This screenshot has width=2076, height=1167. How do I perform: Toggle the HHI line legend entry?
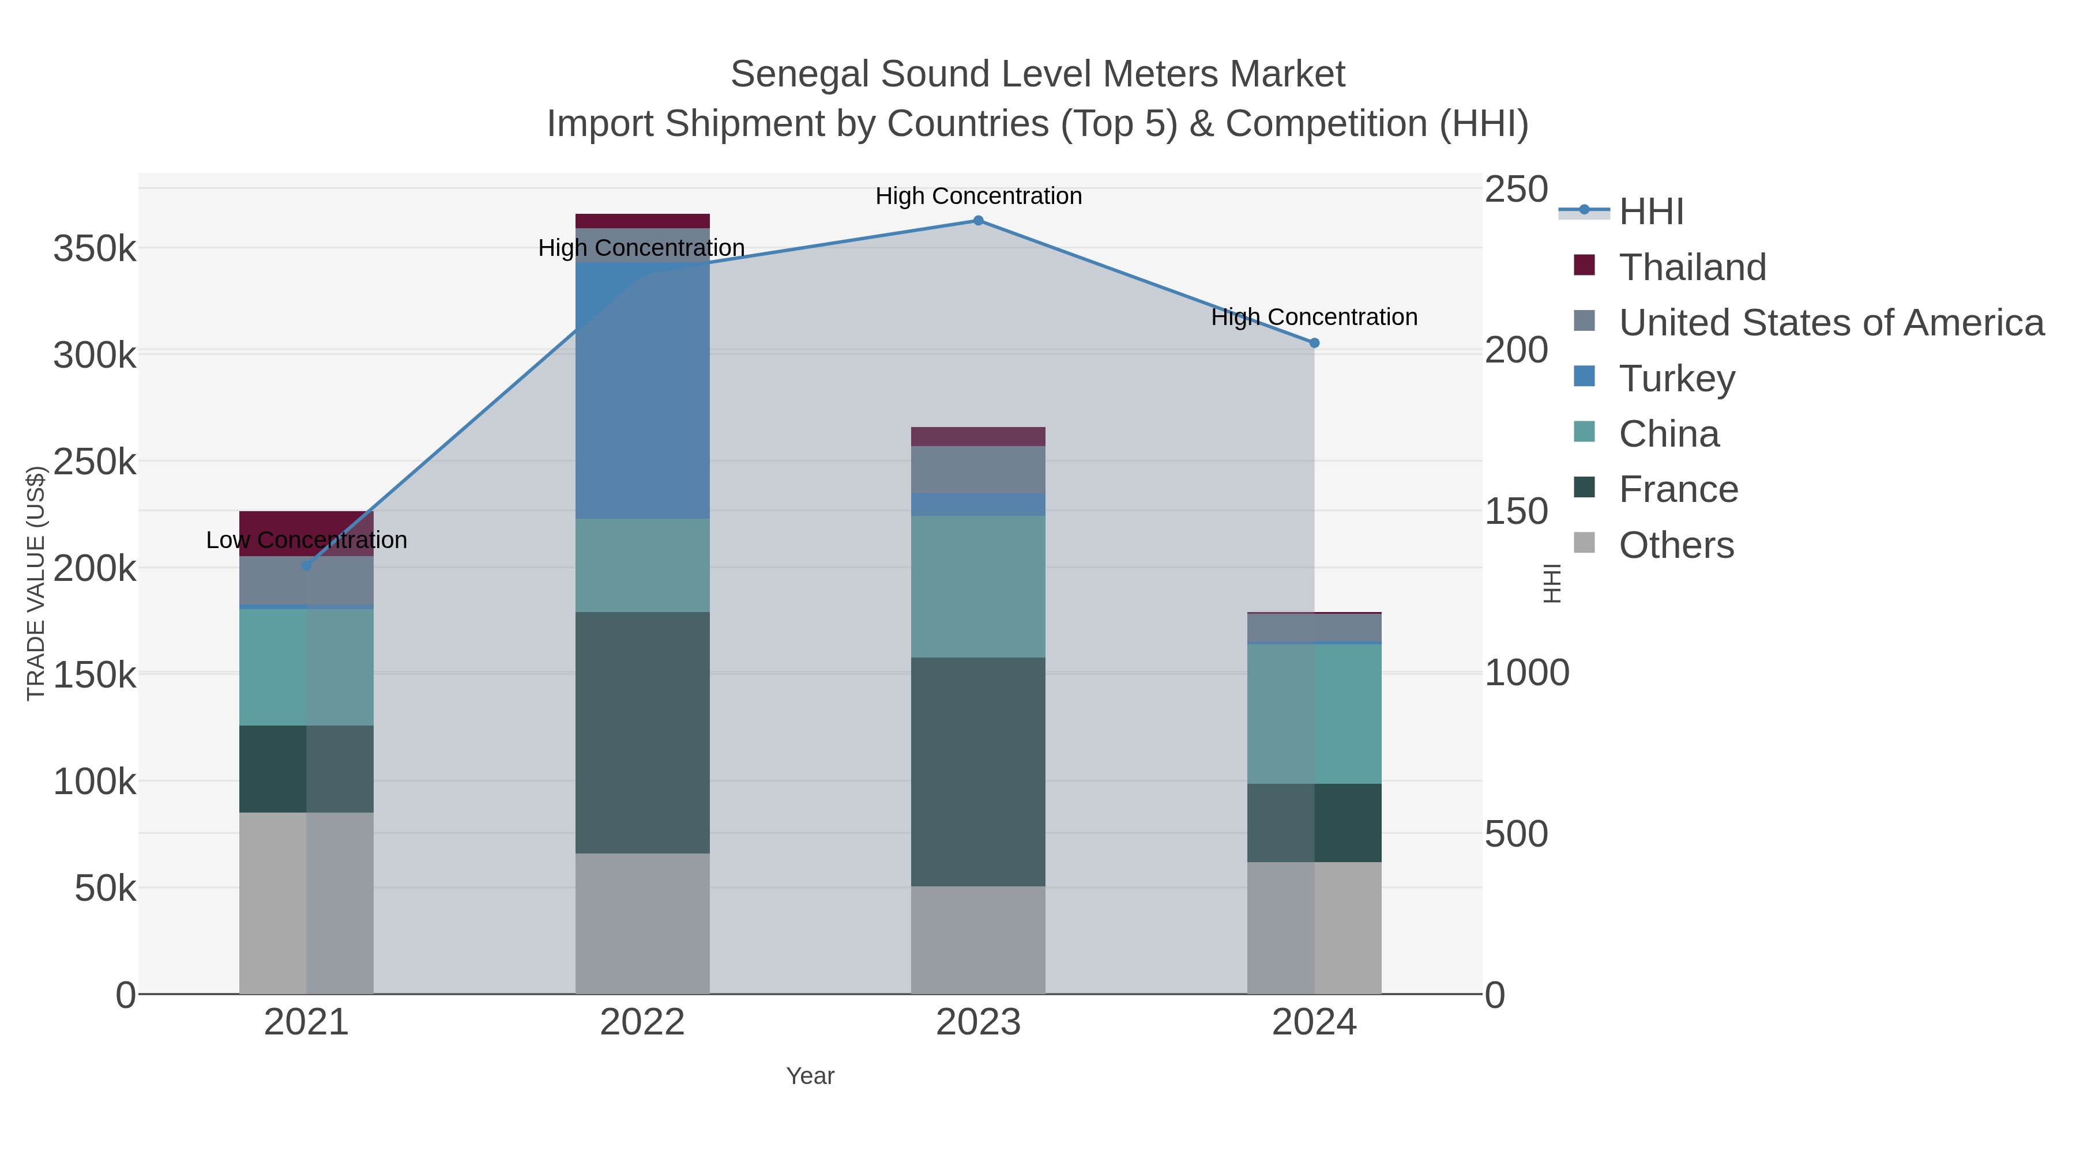point(1622,211)
